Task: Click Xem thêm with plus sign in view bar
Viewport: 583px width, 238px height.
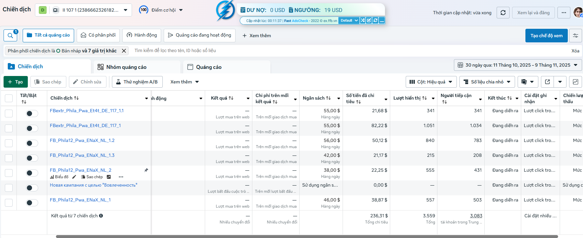Action: point(257,36)
